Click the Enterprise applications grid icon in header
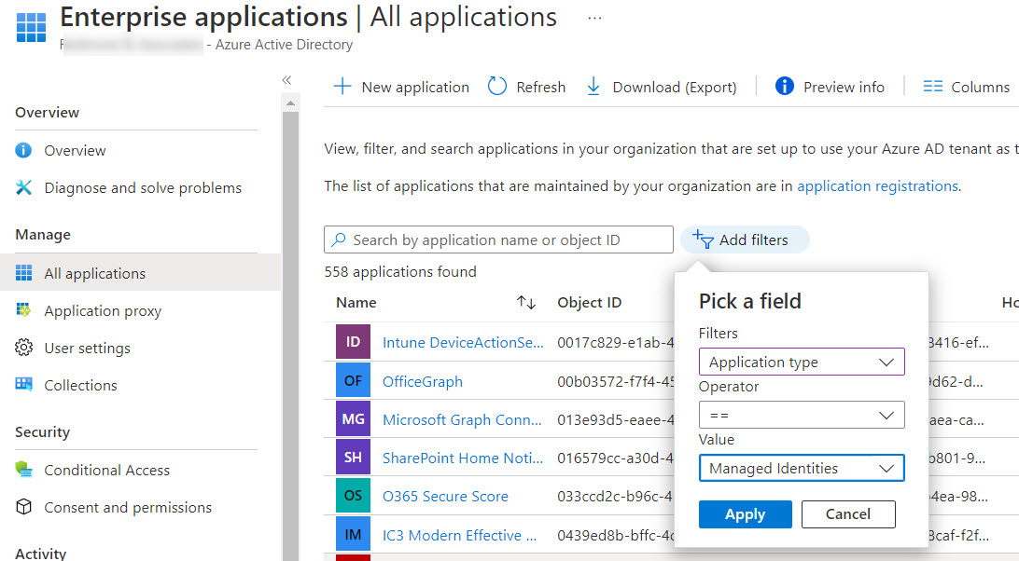 tap(31, 27)
